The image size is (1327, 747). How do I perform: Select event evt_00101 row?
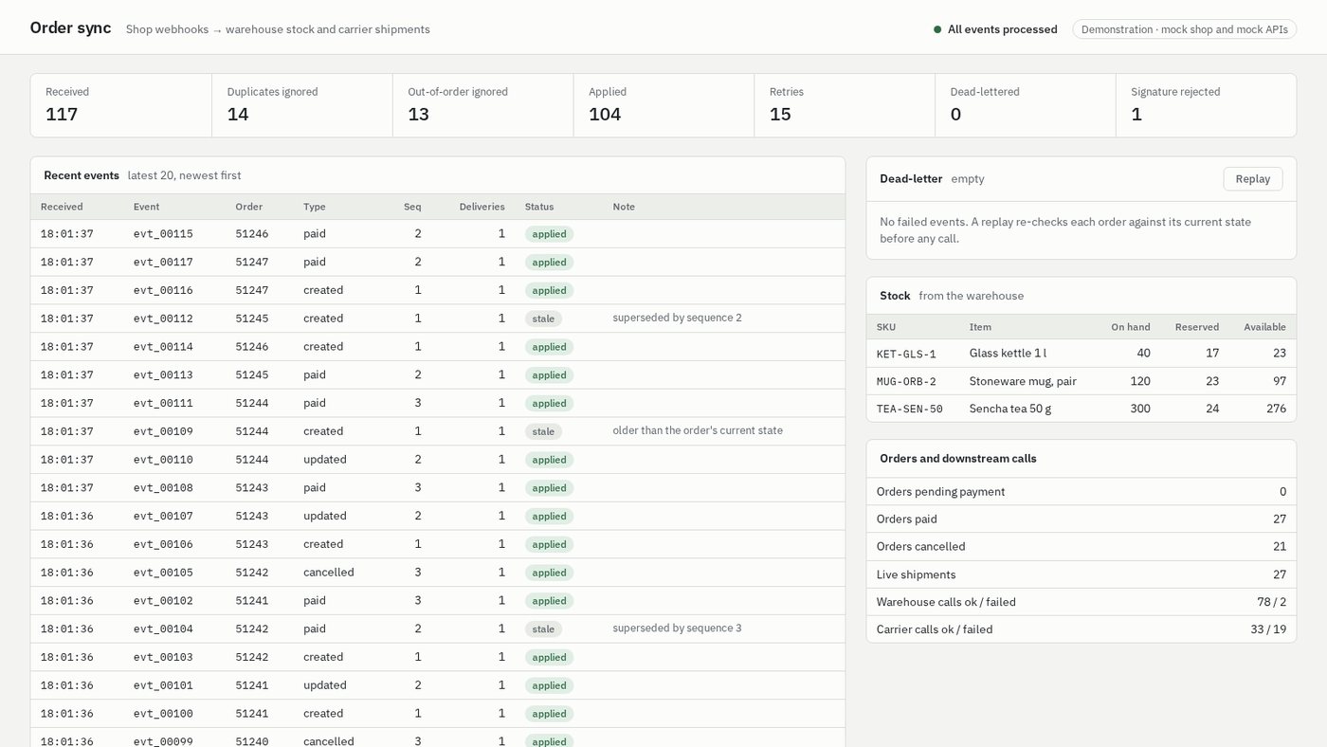pyautogui.click(x=437, y=685)
